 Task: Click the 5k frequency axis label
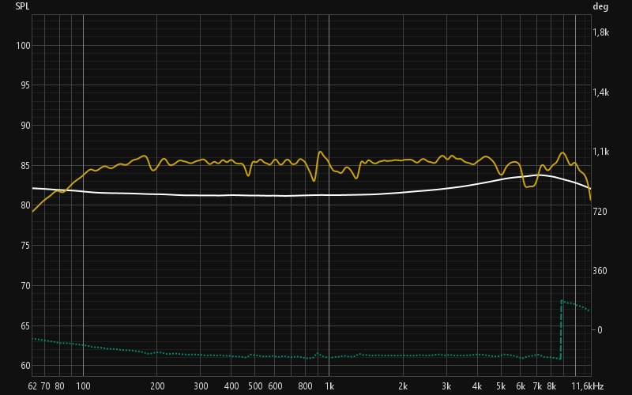pyautogui.click(x=501, y=386)
